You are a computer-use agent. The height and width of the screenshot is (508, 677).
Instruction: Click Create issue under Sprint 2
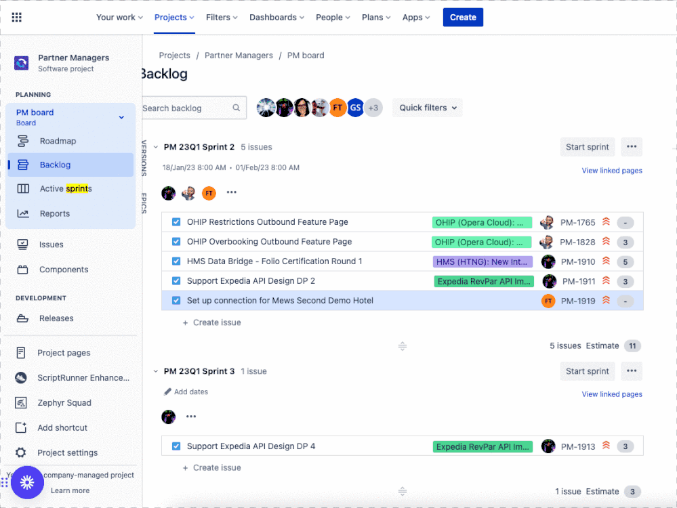point(211,322)
